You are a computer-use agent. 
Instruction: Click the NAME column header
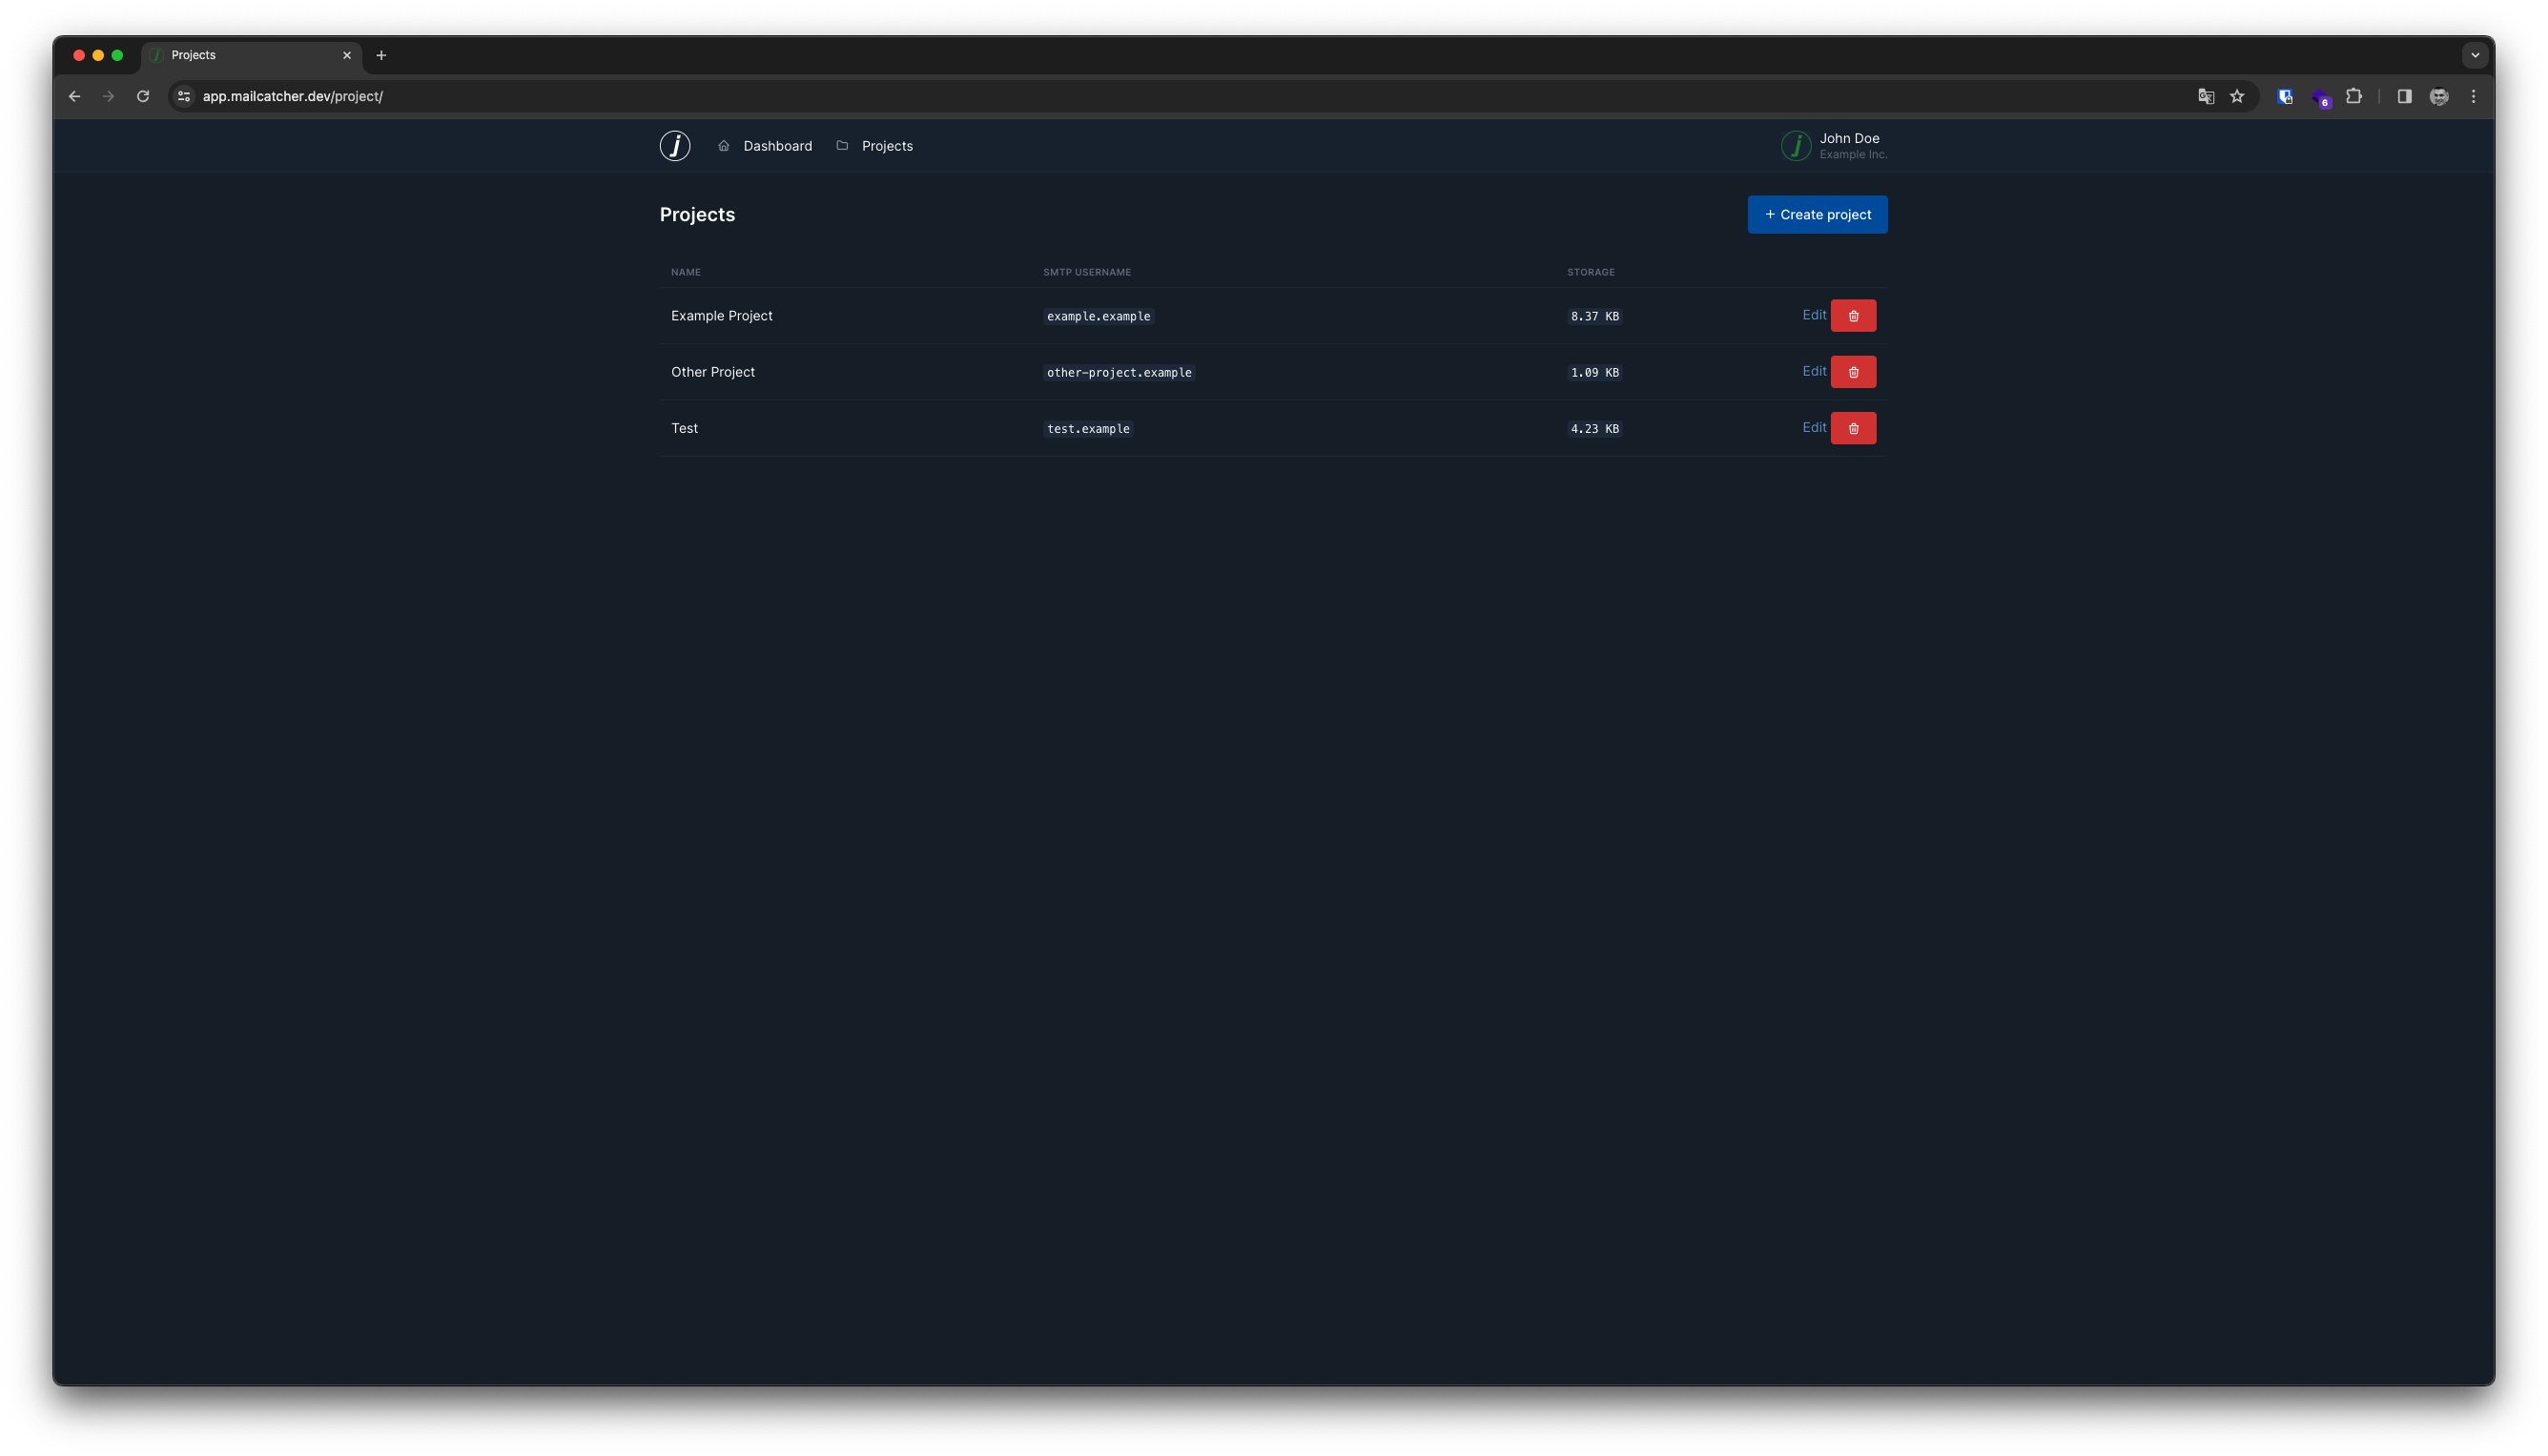pos(685,272)
